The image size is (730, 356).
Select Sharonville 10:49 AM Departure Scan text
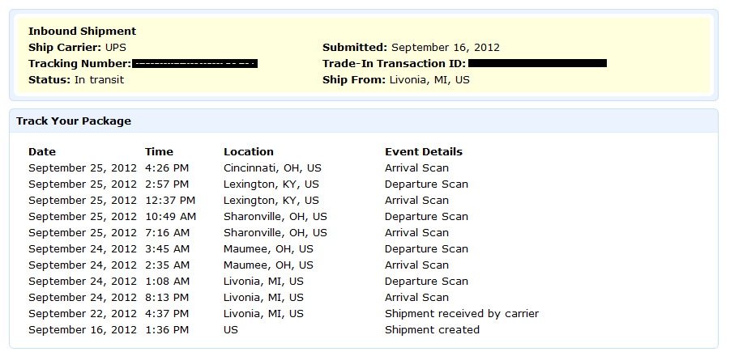tap(426, 217)
